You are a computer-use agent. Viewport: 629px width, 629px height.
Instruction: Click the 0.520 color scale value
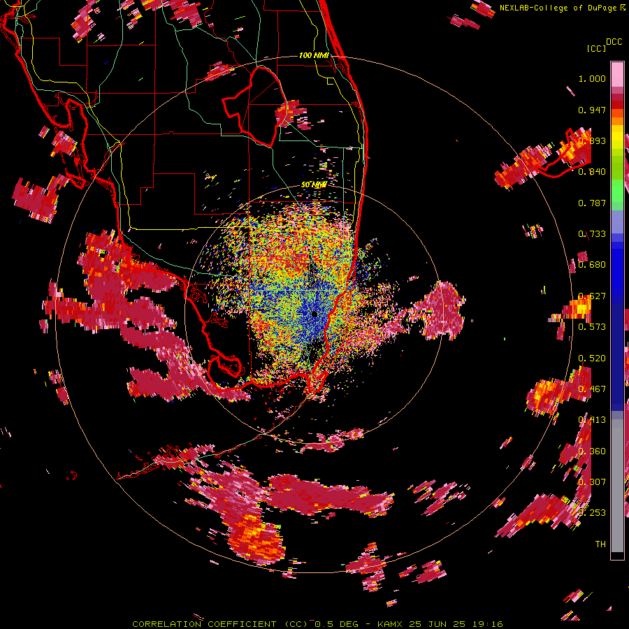(x=592, y=359)
